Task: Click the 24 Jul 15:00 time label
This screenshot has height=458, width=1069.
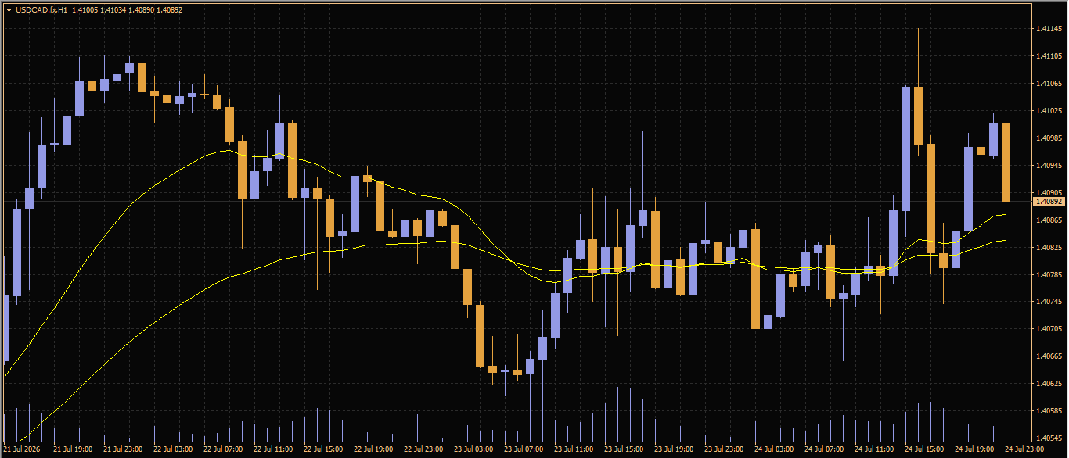Action: pos(924,450)
